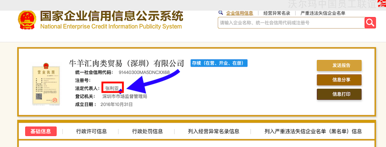Open the 经营异常名录 link
This screenshot has width=386, height=147.
(x=277, y=13)
